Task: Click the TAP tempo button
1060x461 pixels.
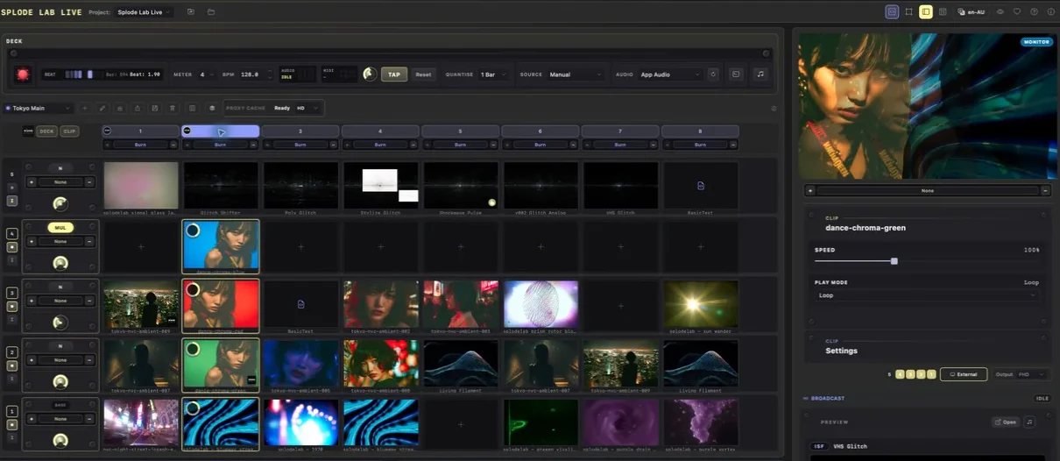Action: point(394,74)
